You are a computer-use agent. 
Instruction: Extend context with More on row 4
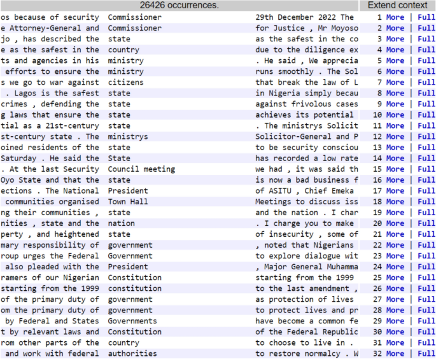tap(395, 50)
